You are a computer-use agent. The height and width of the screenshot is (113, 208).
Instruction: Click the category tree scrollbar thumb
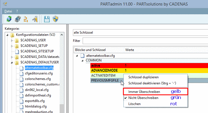click(x=62, y=108)
